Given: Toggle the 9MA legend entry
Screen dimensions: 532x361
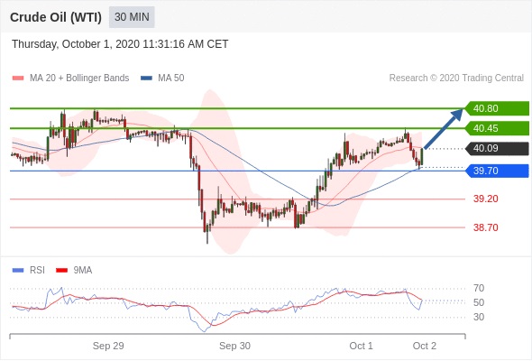Looking at the screenshot, I should pyautogui.click(x=74, y=271).
